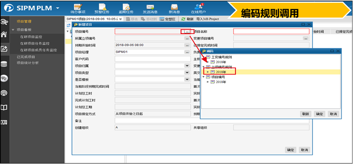Image resolution: width=353 pixels, height=164 pixels.
Task: Open the 项目归属 dropdown
Action: tap(187, 66)
